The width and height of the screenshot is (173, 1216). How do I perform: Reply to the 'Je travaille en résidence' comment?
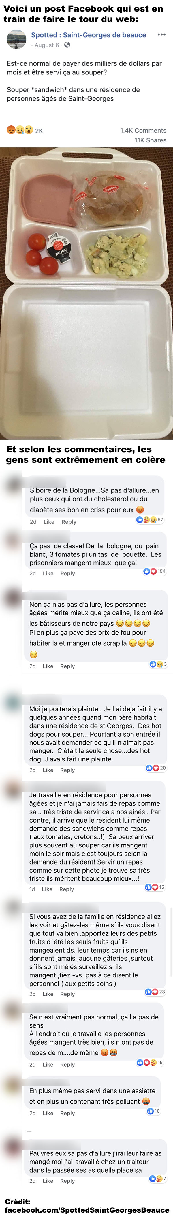coord(67,889)
